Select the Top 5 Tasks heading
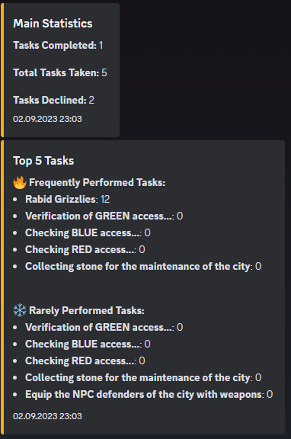This screenshot has width=291, height=439. point(43,161)
